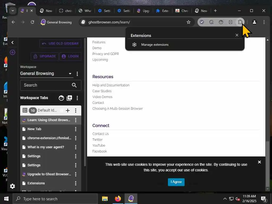Click the LOGIN button
The width and height of the screenshot is (272, 204).
(70, 56)
